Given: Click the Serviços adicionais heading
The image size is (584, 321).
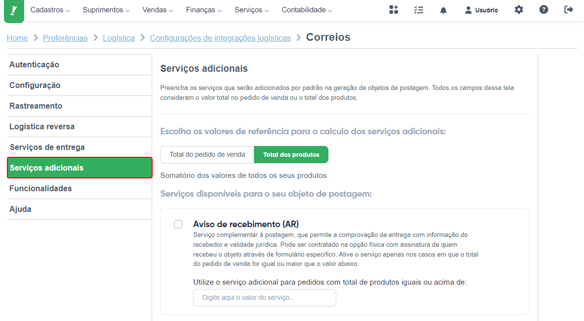Looking at the screenshot, I should 204,68.
